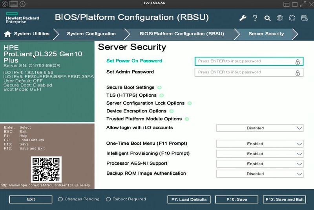Click the window mode icon in title bar

pos(295,4)
